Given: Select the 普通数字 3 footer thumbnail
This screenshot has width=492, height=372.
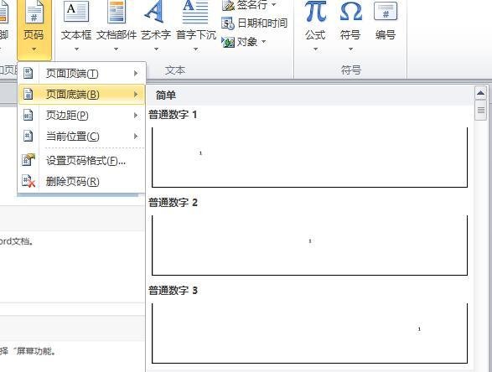Looking at the screenshot, I should pos(309,333).
